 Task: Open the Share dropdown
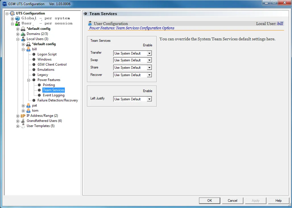coord(149,68)
